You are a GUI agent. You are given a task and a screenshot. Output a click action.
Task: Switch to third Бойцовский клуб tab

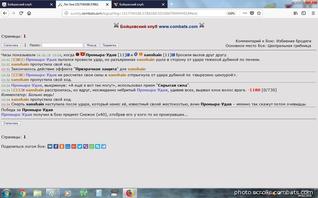pos(139,4)
